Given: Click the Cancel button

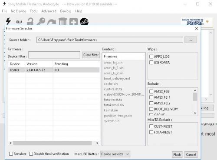Looking at the screenshot, I should 191,155.
